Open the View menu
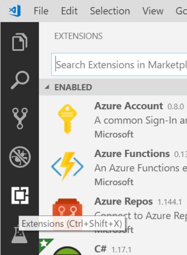 (x=153, y=11)
